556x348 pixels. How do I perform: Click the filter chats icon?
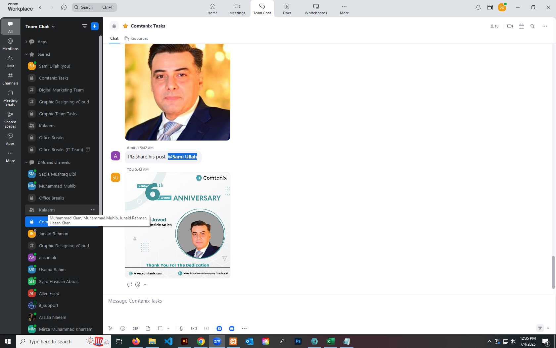(x=85, y=26)
